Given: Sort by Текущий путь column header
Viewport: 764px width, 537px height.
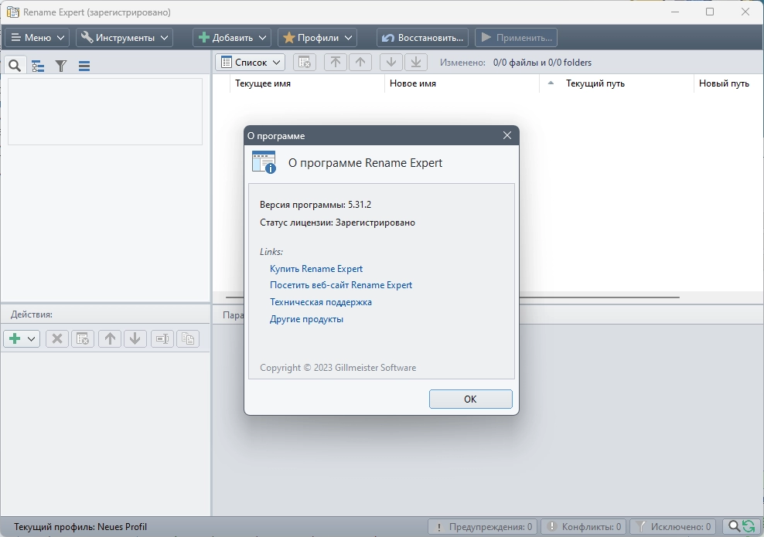Looking at the screenshot, I should [616, 83].
